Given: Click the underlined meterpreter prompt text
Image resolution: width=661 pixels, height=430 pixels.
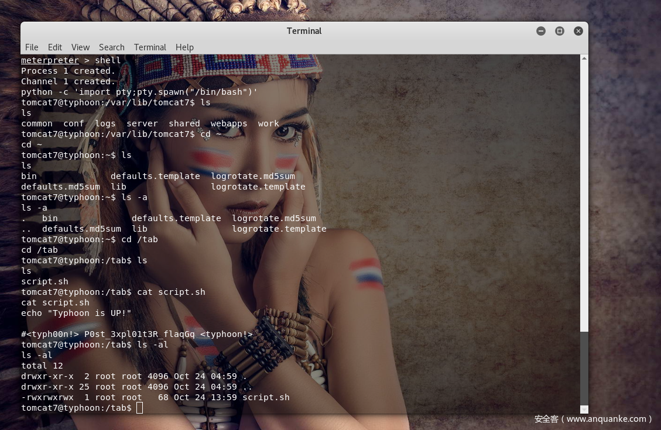Looking at the screenshot, I should coord(50,60).
